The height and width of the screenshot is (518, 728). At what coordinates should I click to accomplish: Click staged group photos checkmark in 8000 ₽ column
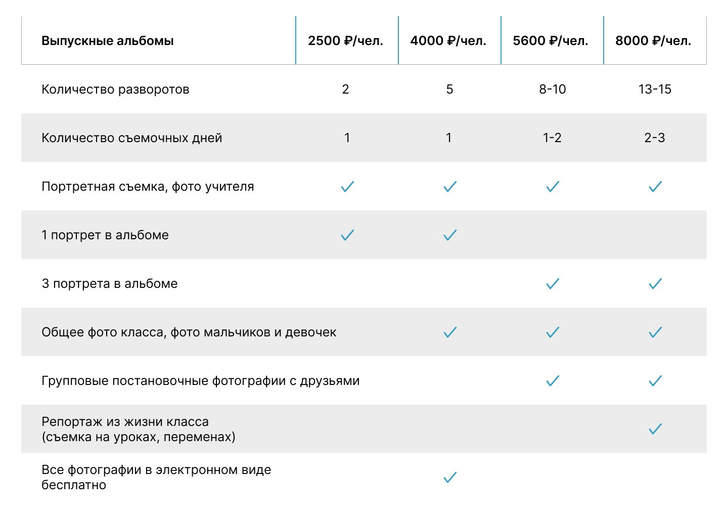pyautogui.click(x=655, y=381)
